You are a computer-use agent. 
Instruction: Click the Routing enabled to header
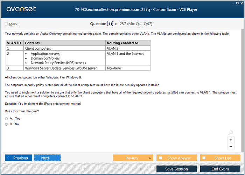click(x=128, y=43)
